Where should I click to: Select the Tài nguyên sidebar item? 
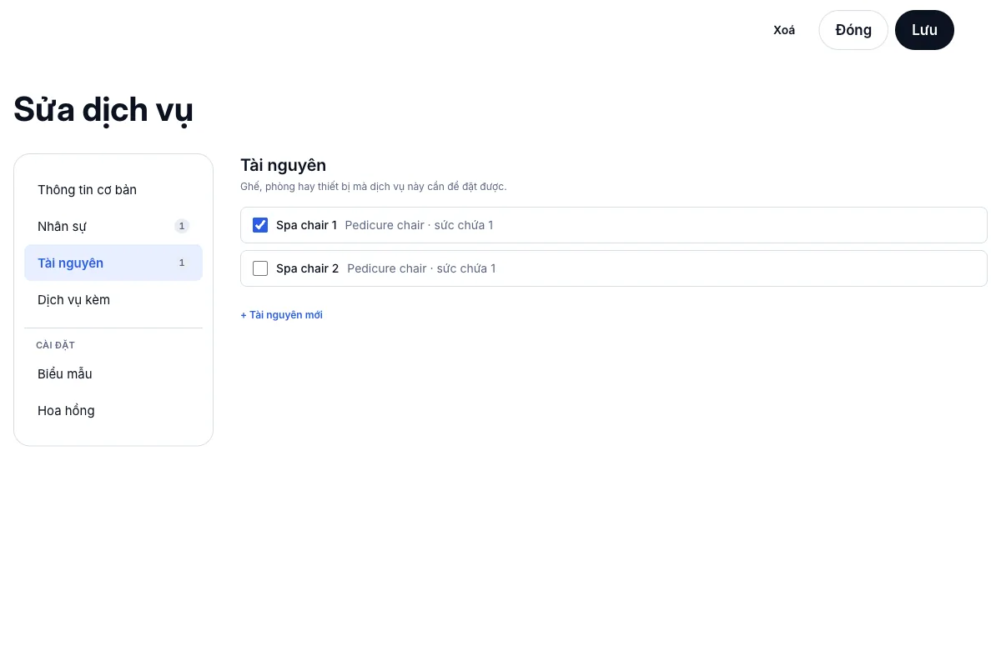[x=113, y=263]
